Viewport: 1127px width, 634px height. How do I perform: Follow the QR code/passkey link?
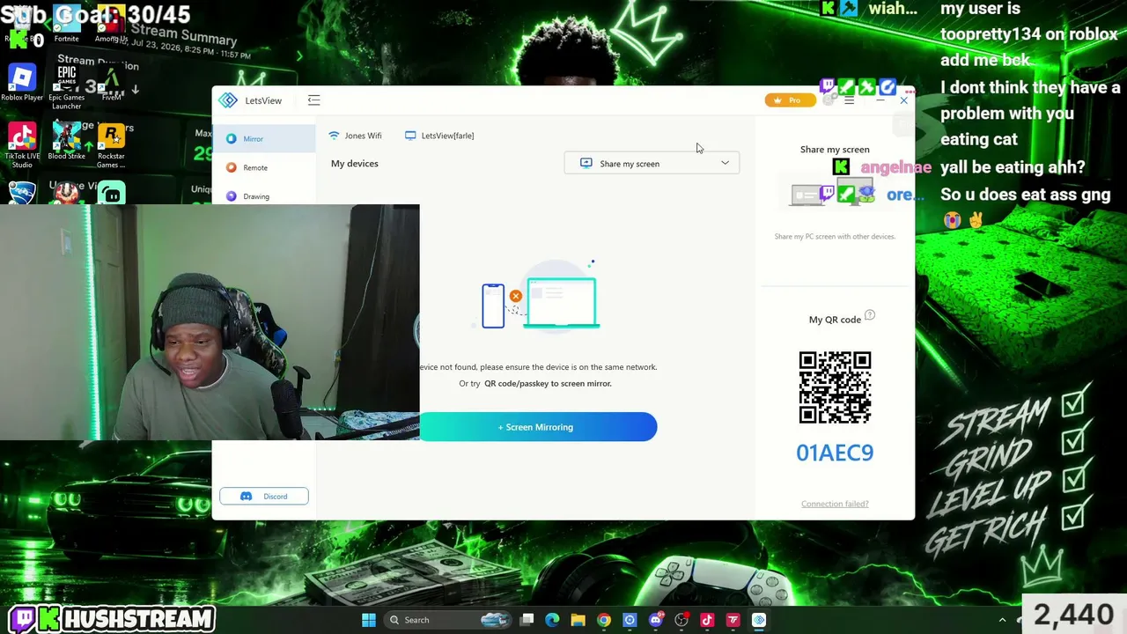coord(548,384)
